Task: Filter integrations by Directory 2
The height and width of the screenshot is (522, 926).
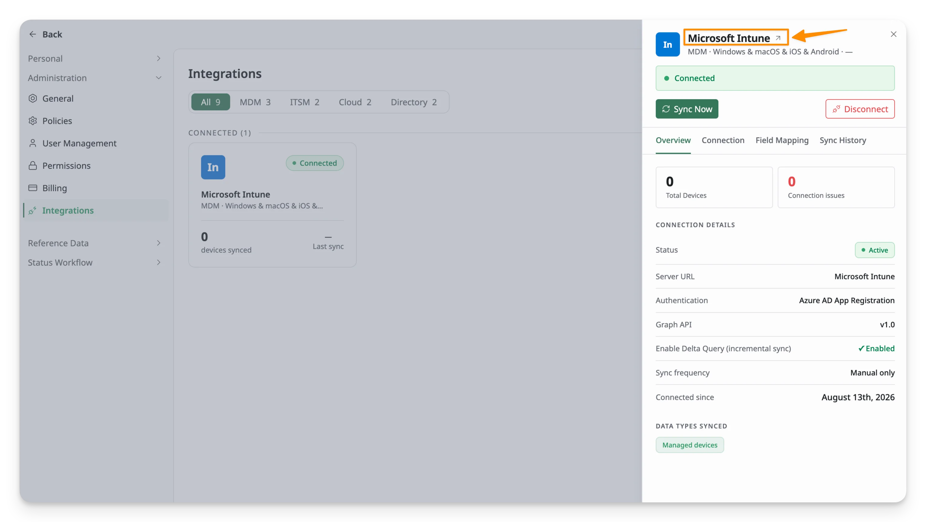Action: point(414,102)
